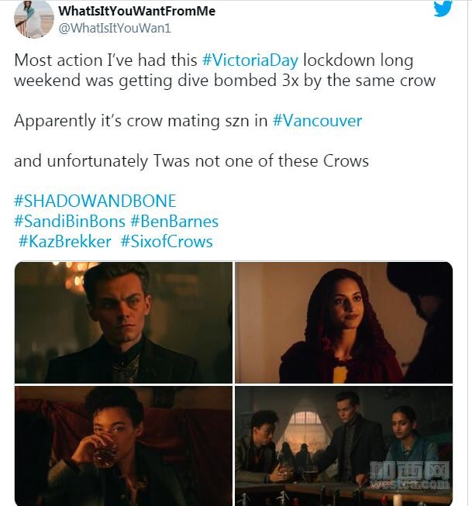The height and width of the screenshot is (506, 472).
Task: Open the WhatIsItYouWantFromMe display name
Action: tap(136, 11)
